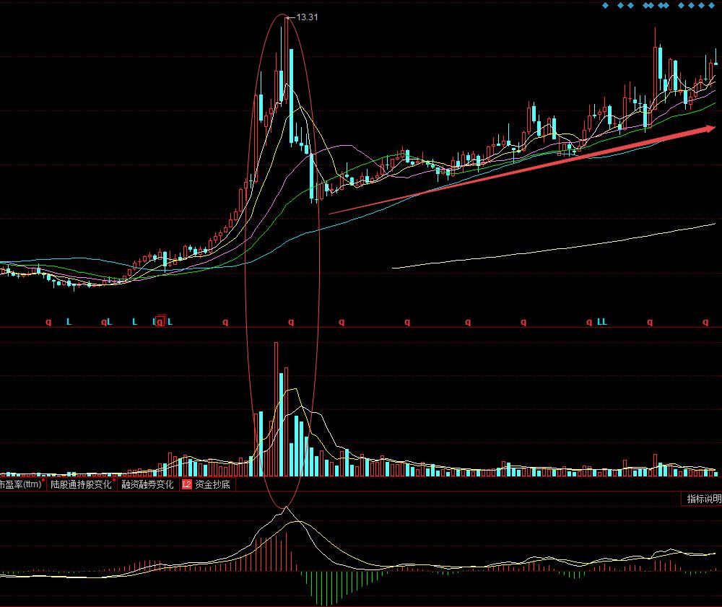Switch to the 陆股通持股变化 tab

(x=81, y=485)
